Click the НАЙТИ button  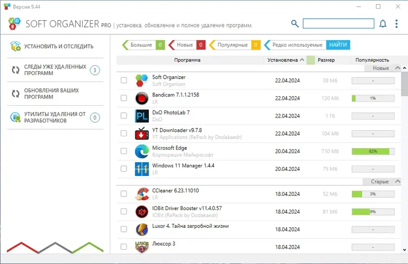coord(338,45)
